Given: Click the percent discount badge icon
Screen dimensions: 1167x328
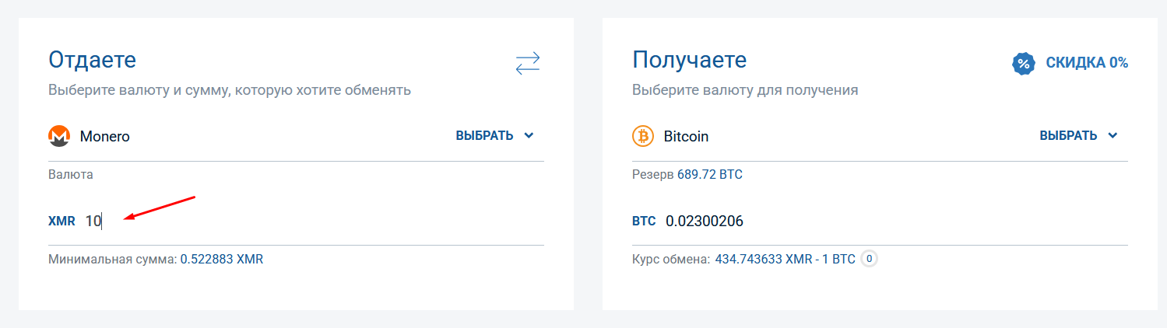Looking at the screenshot, I should click(x=1023, y=64).
